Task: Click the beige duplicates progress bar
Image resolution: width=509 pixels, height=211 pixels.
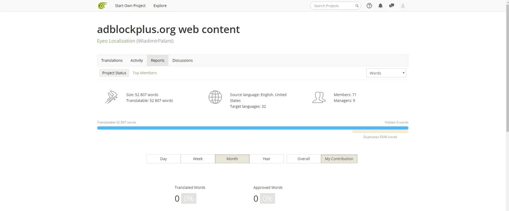Action: click(380, 132)
